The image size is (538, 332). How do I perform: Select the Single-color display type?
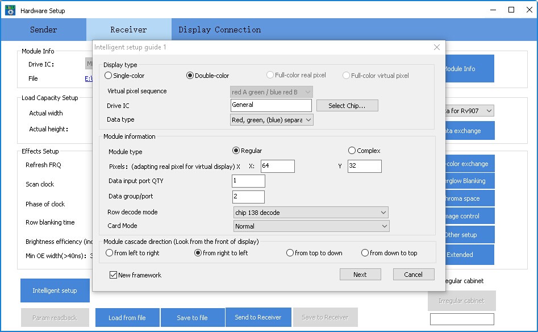pyautogui.click(x=109, y=76)
